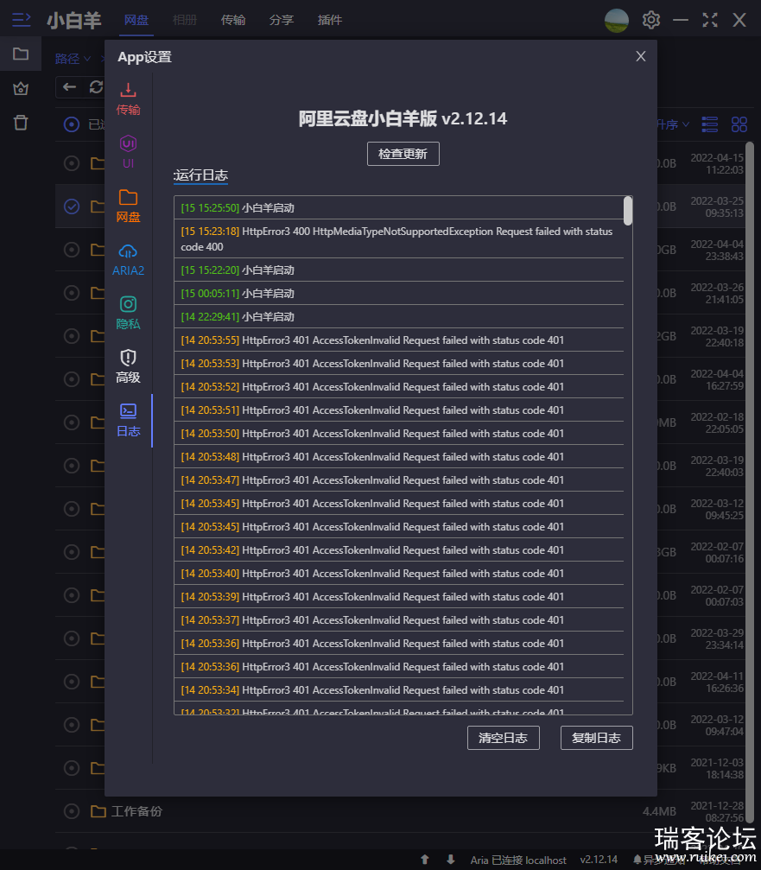Click the 401 log entry at [14 20:53:55]
761x870 pixels.
[399, 340]
